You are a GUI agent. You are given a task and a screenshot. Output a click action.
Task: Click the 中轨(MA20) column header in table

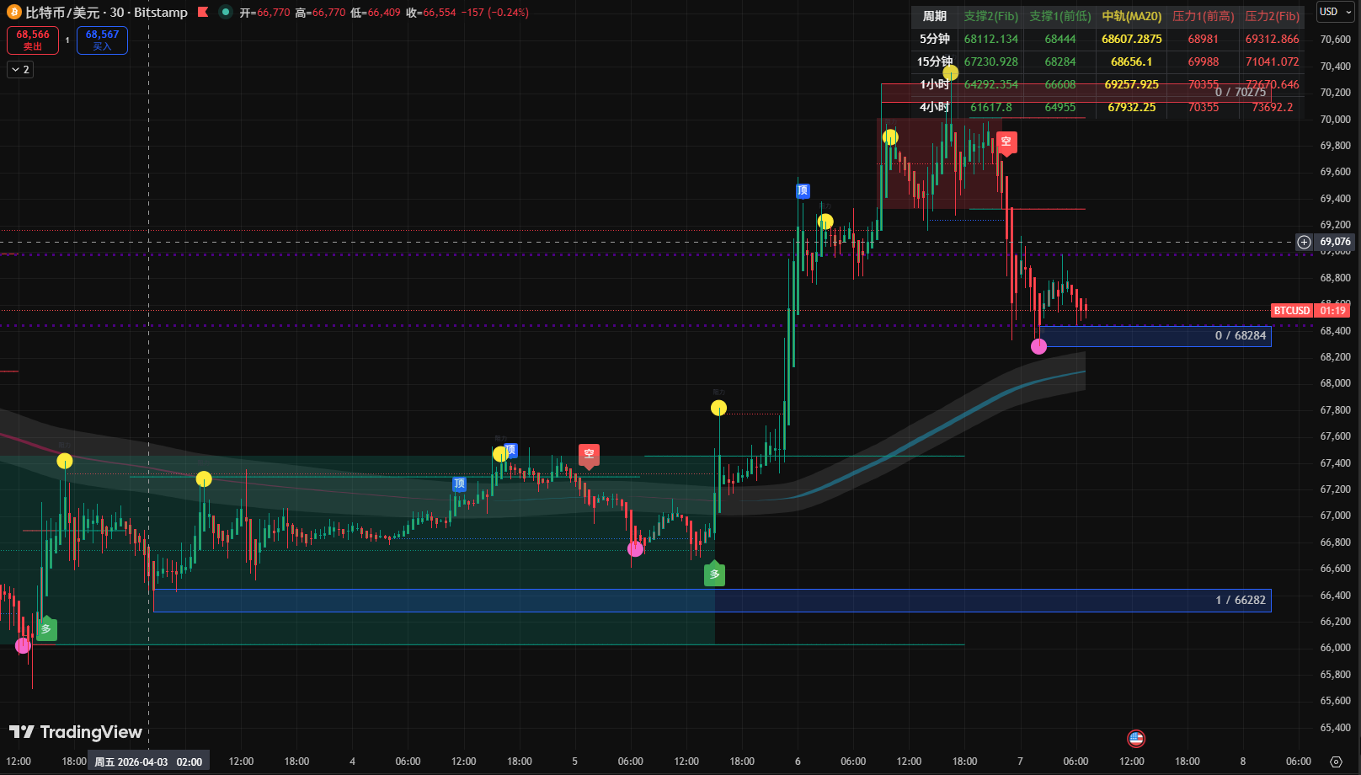coord(1131,16)
